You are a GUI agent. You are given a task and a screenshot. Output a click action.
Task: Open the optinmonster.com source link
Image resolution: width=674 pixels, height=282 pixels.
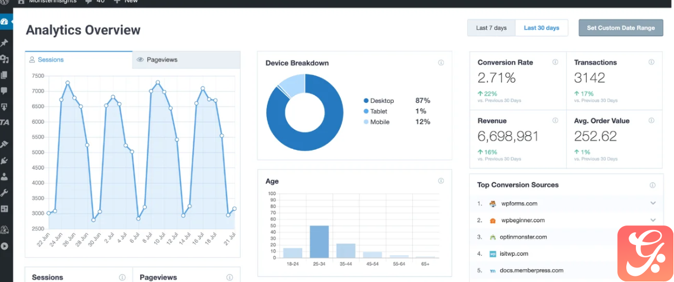pyautogui.click(x=524, y=237)
